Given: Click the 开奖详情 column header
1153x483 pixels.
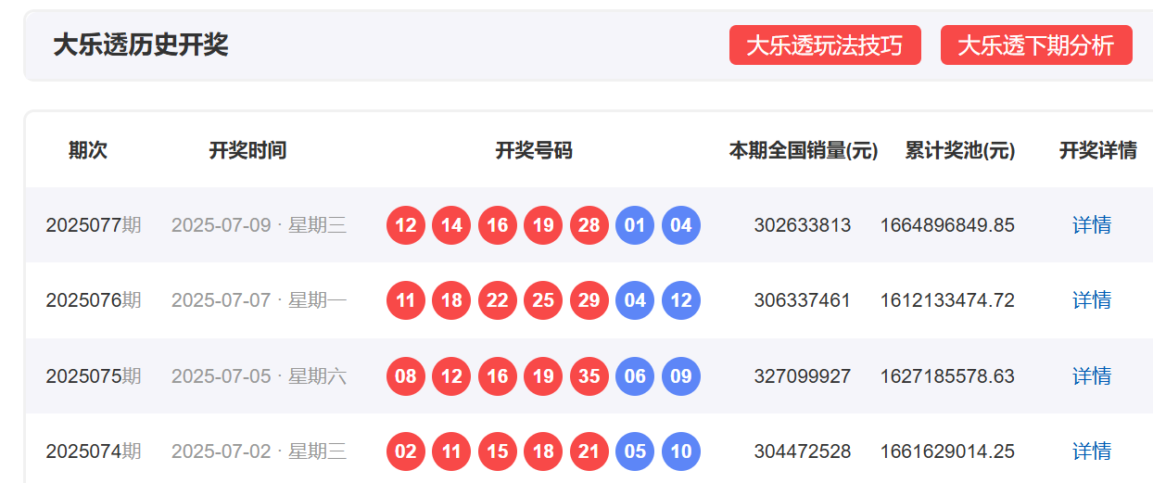Looking at the screenshot, I should (1098, 150).
